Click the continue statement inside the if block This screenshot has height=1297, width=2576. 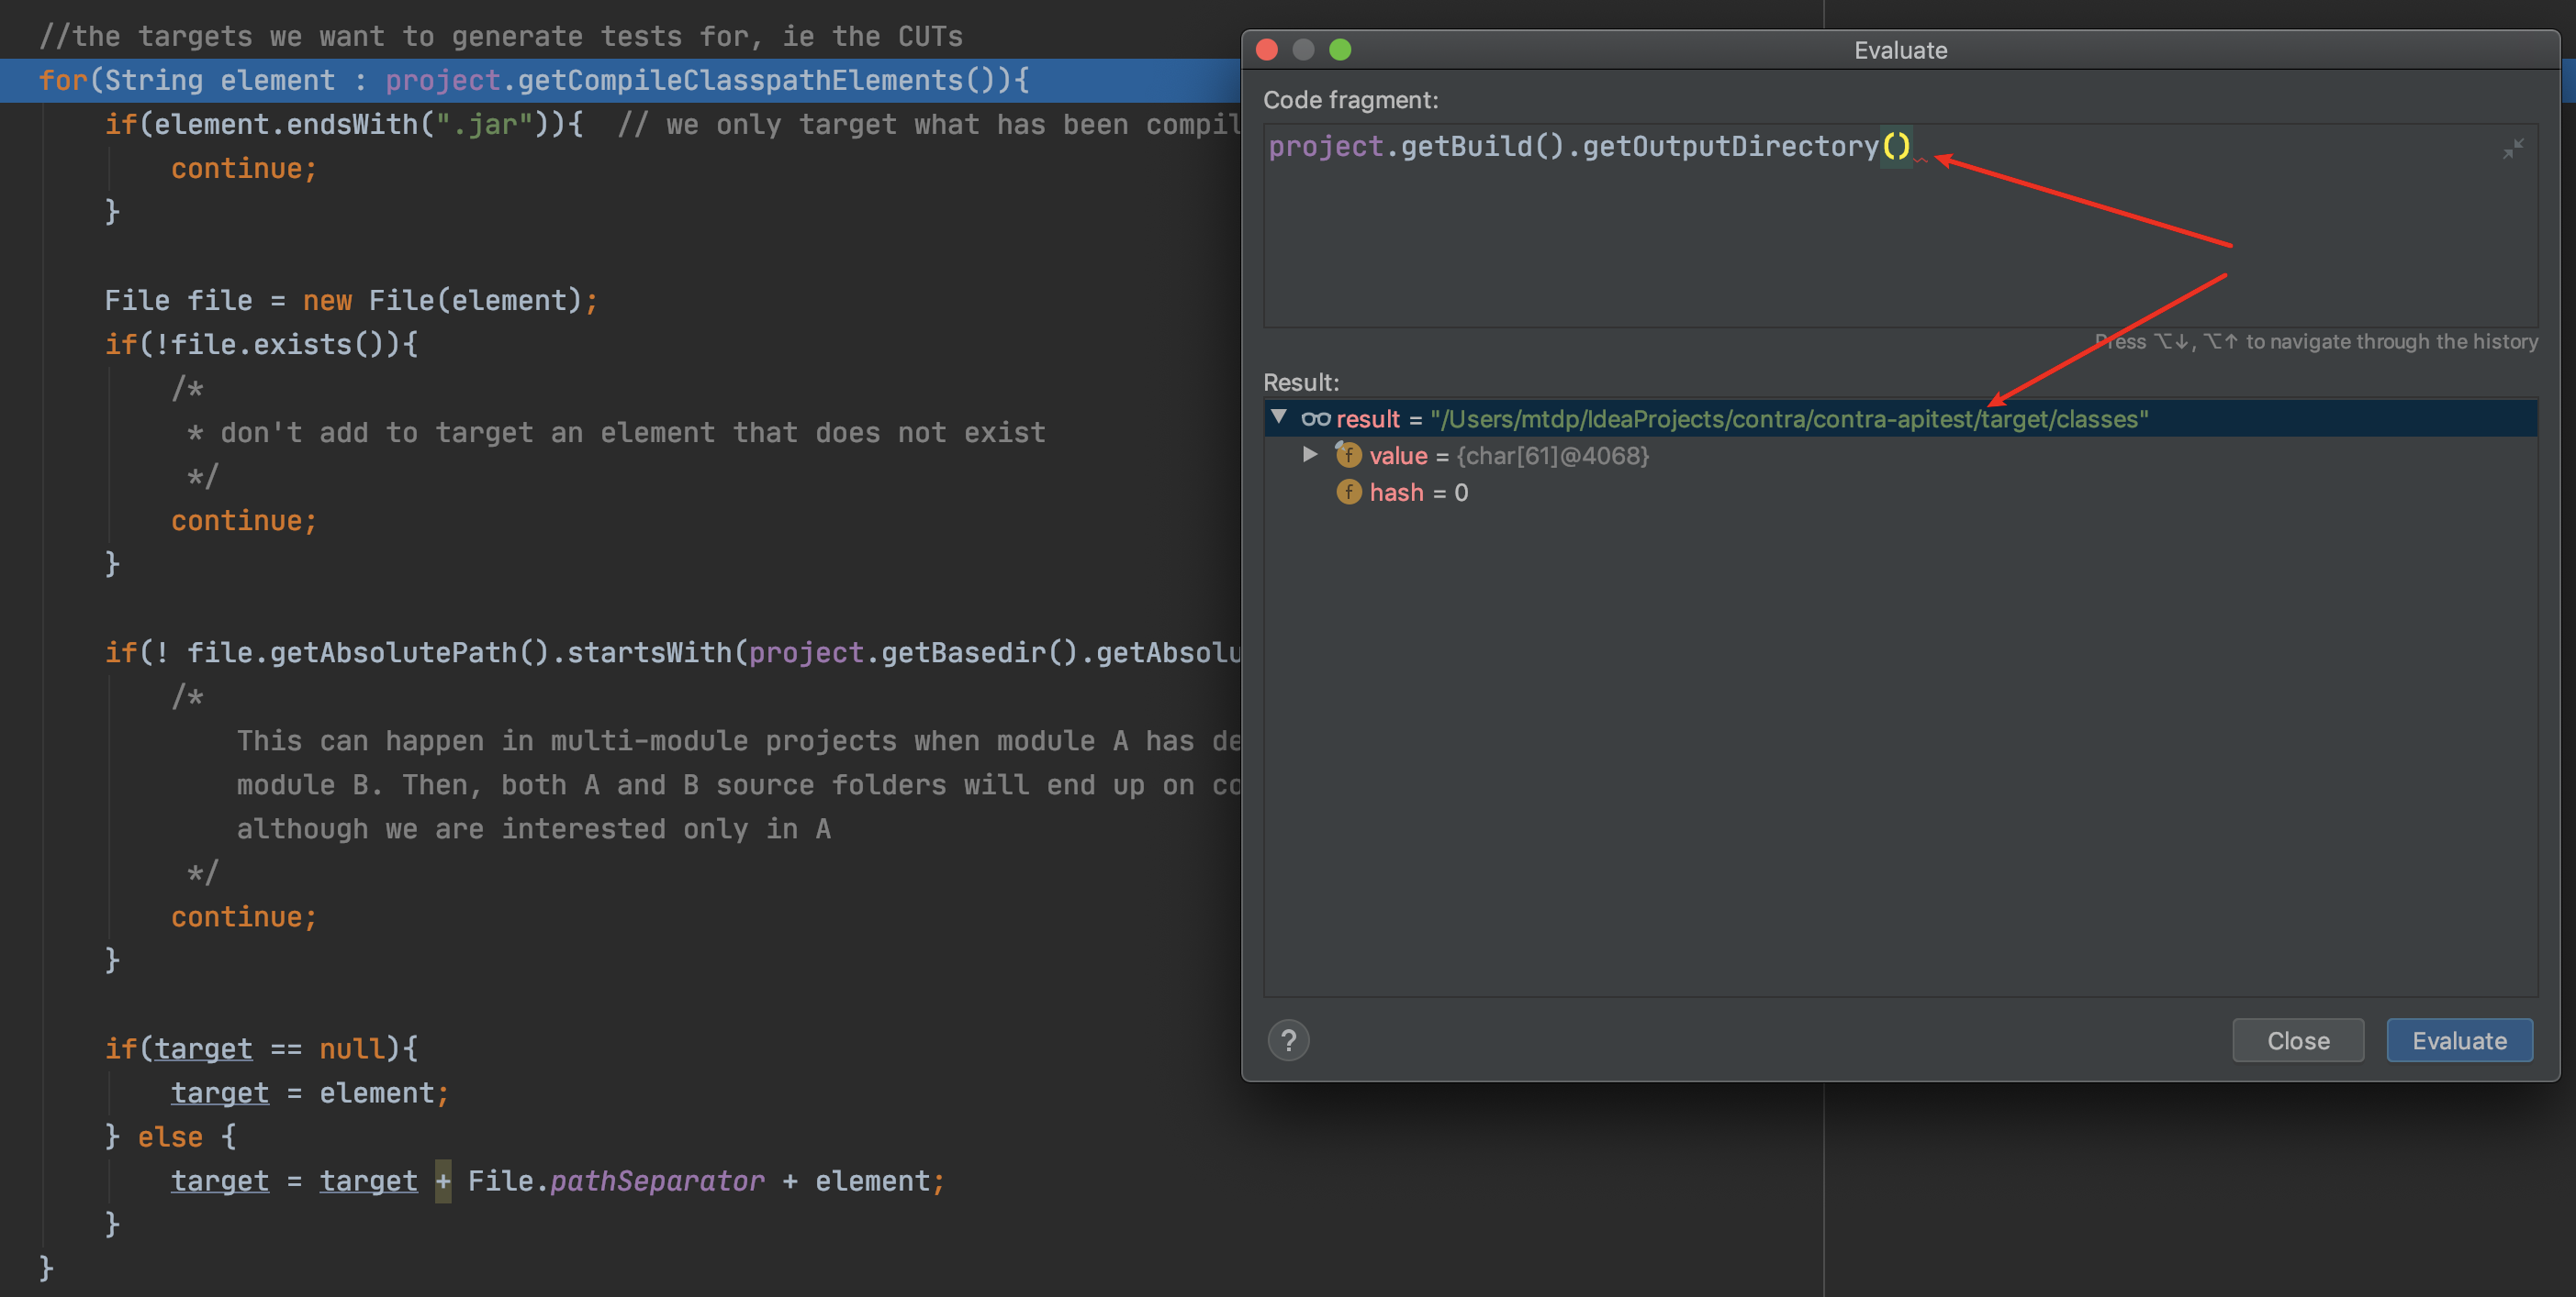pos(243,167)
